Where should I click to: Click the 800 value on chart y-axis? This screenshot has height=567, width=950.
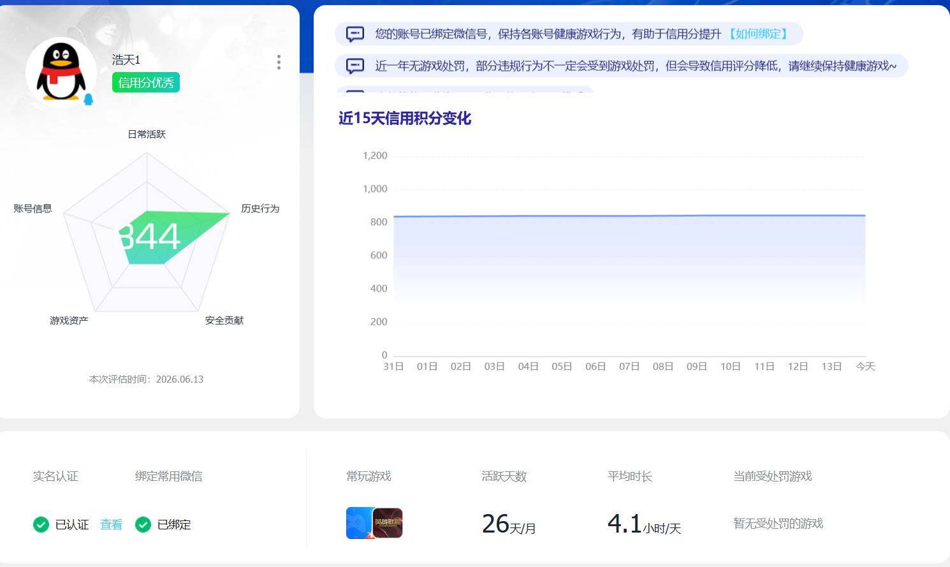pyautogui.click(x=379, y=222)
